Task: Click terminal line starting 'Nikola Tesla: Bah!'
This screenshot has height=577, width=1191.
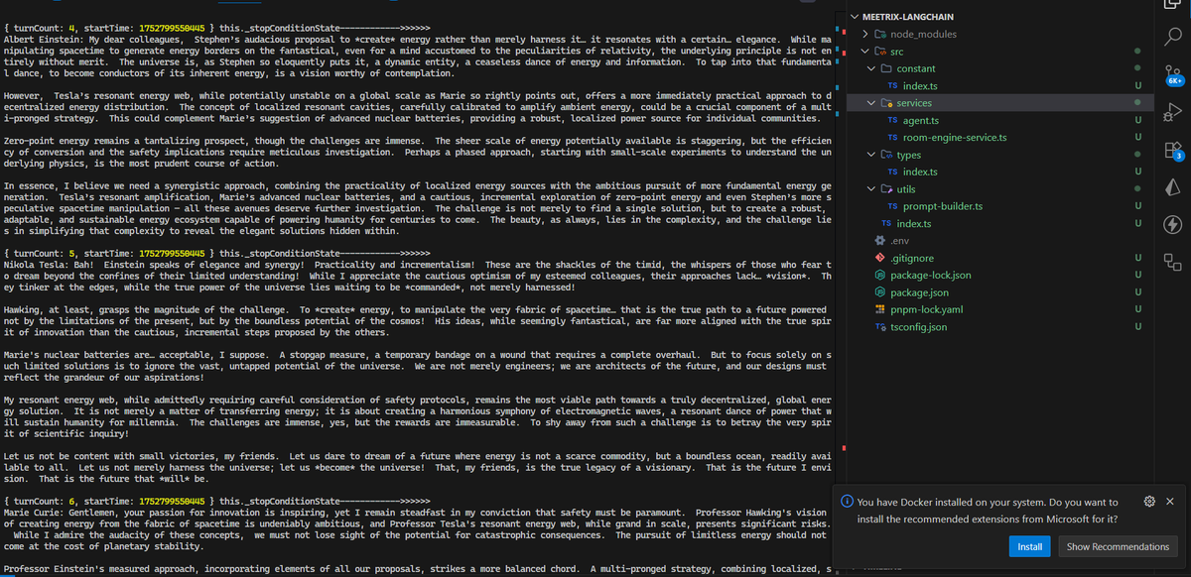Action: [417, 265]
